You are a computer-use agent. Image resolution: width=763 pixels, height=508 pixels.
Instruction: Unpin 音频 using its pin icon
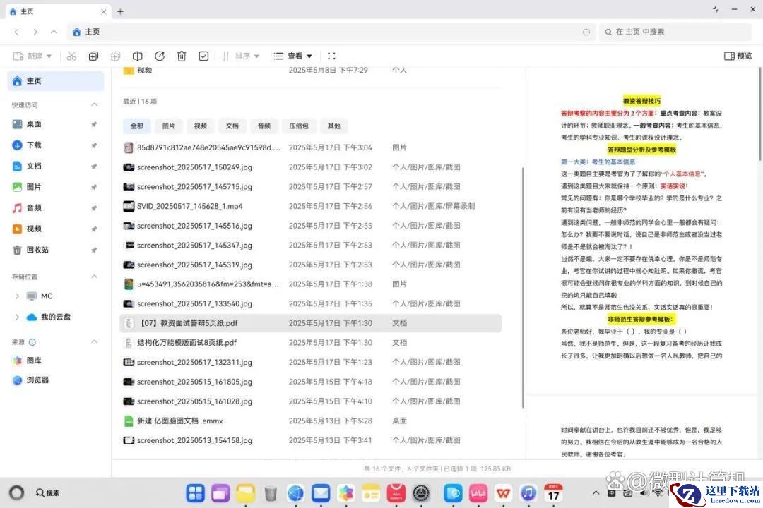coord(94,208)
